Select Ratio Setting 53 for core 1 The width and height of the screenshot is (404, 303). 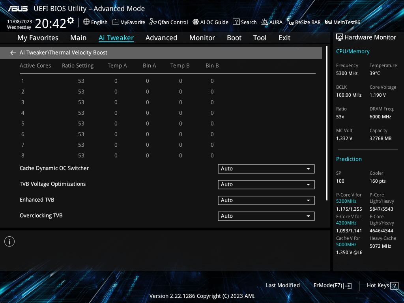click(x=81, y=81)
